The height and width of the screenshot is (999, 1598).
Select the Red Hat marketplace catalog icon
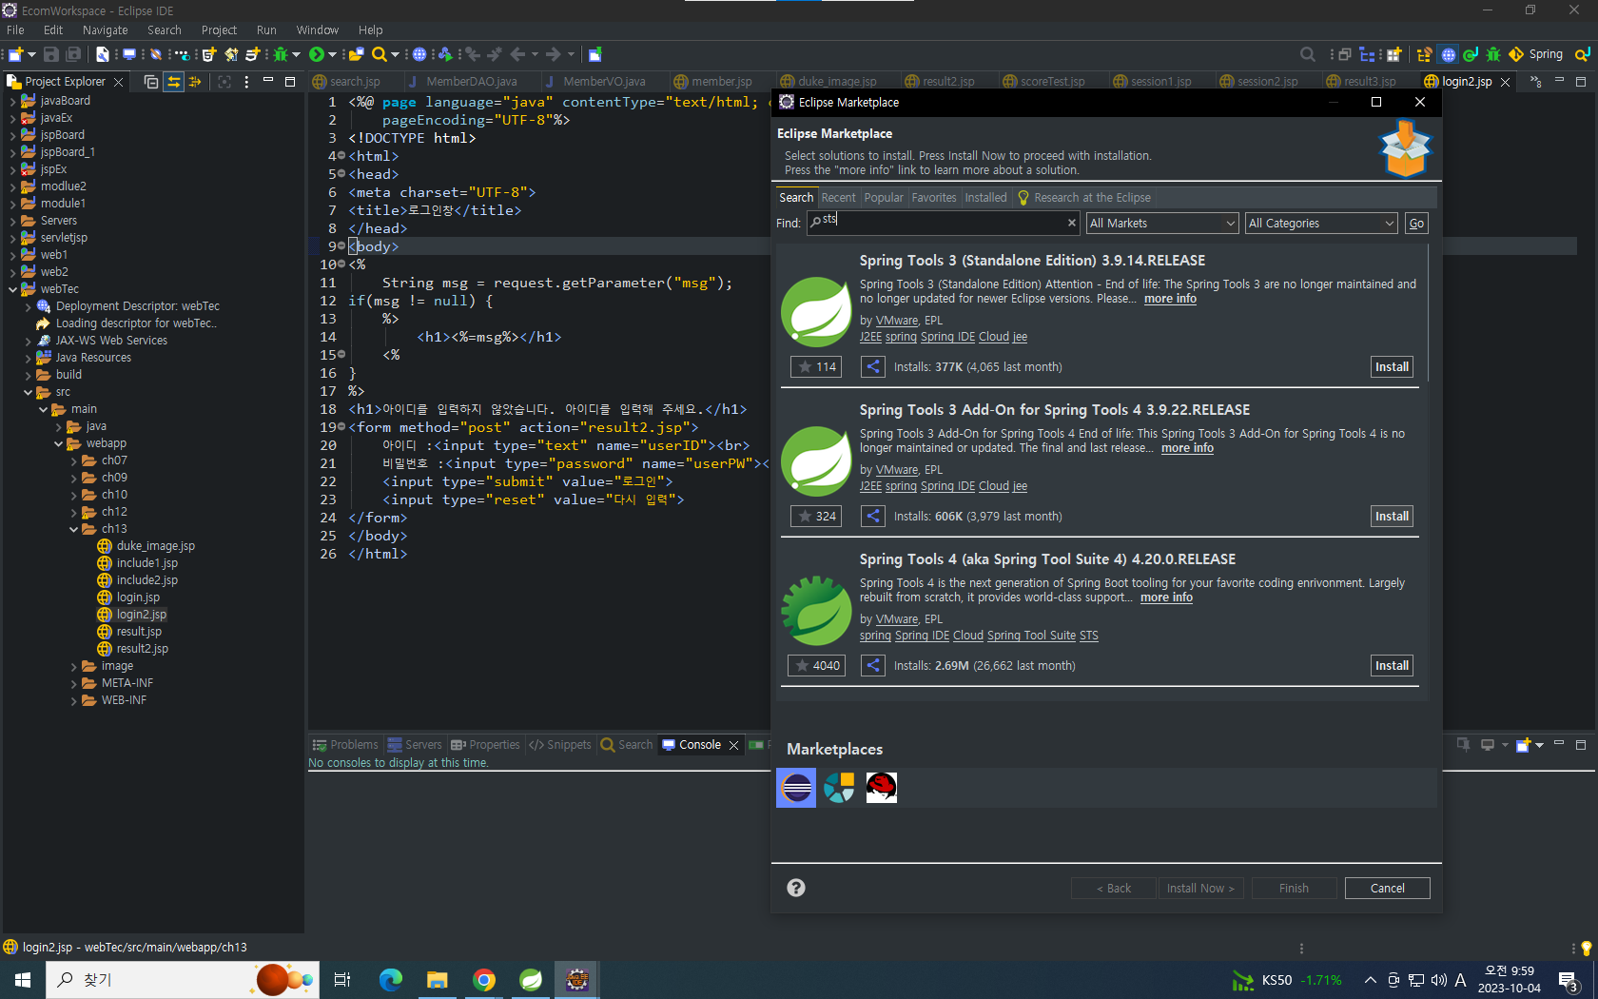[x=882, y=788]
